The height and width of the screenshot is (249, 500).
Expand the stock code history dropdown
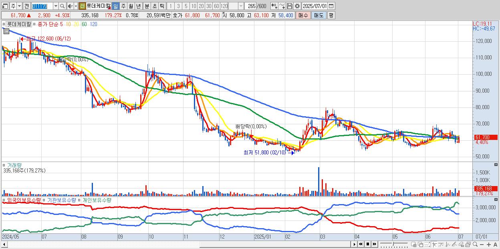point(56,6)
